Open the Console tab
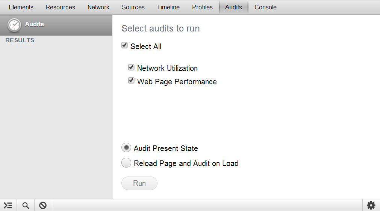The height and width of the screenshot is (211, 380). [265, 7]
